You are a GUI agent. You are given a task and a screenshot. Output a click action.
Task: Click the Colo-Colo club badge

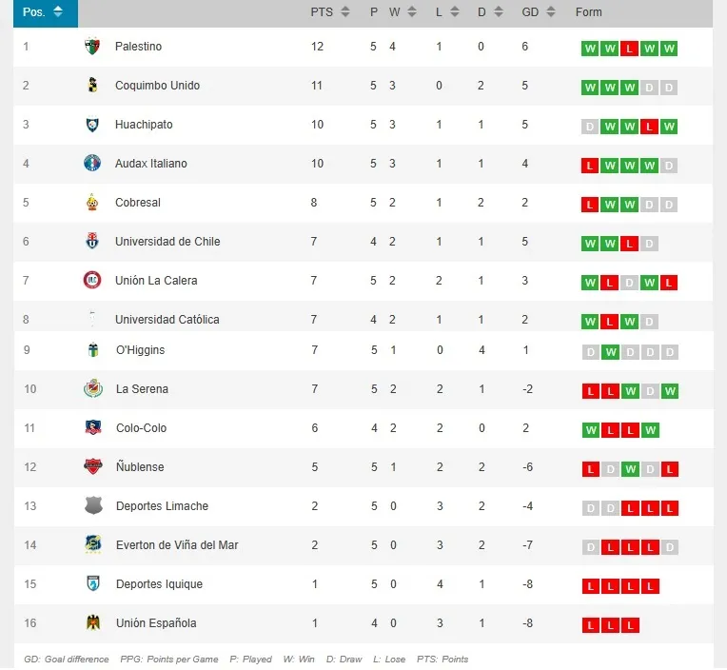92,428
